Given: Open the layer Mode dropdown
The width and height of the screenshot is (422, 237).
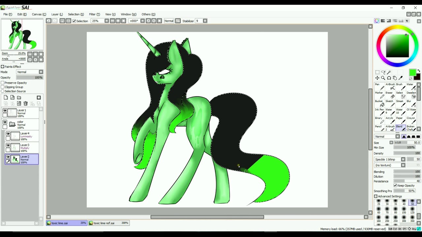Looking at the screenshot, I should coord(30,72).
